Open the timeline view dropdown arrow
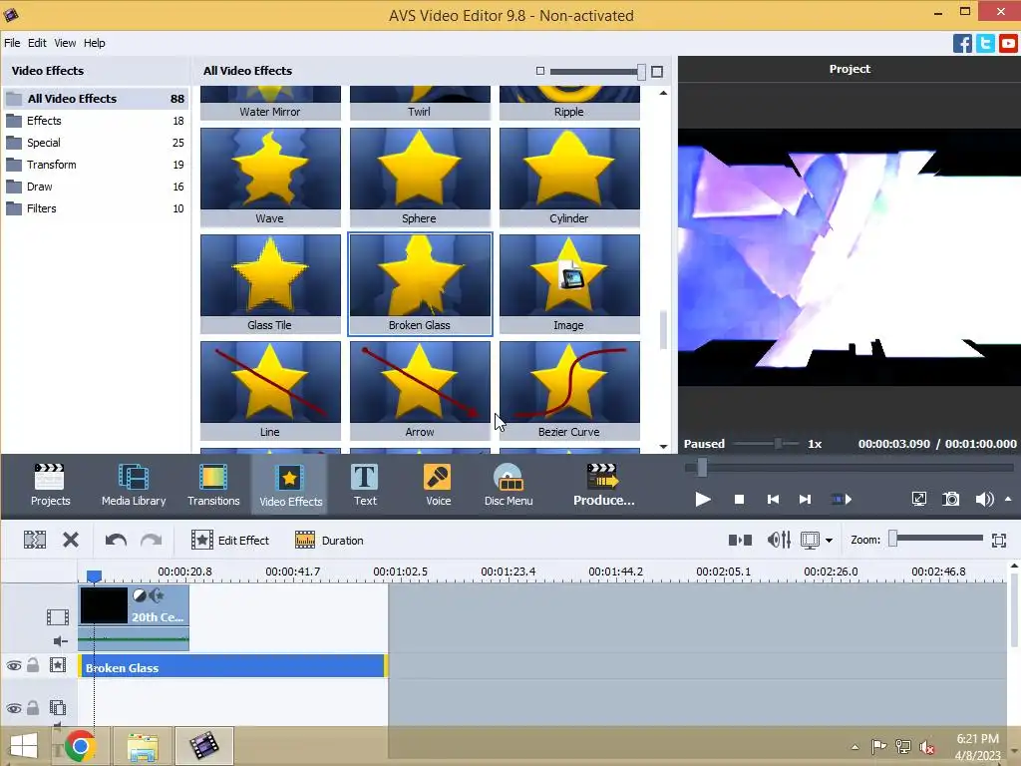Viewport: 1021px width, 766px height. (829, 540)
